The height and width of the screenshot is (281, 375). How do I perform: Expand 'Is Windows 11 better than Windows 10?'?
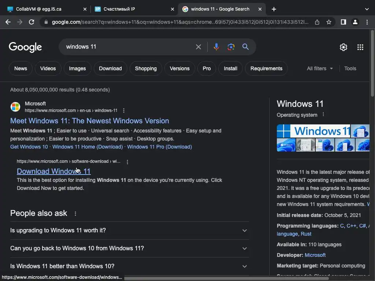coord(129,266)
